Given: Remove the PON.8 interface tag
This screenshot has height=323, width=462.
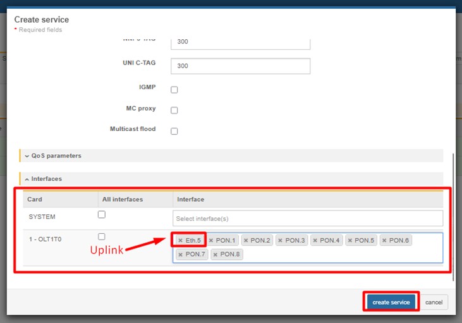Looking at the screenshot, I should [x=216, y=255].
